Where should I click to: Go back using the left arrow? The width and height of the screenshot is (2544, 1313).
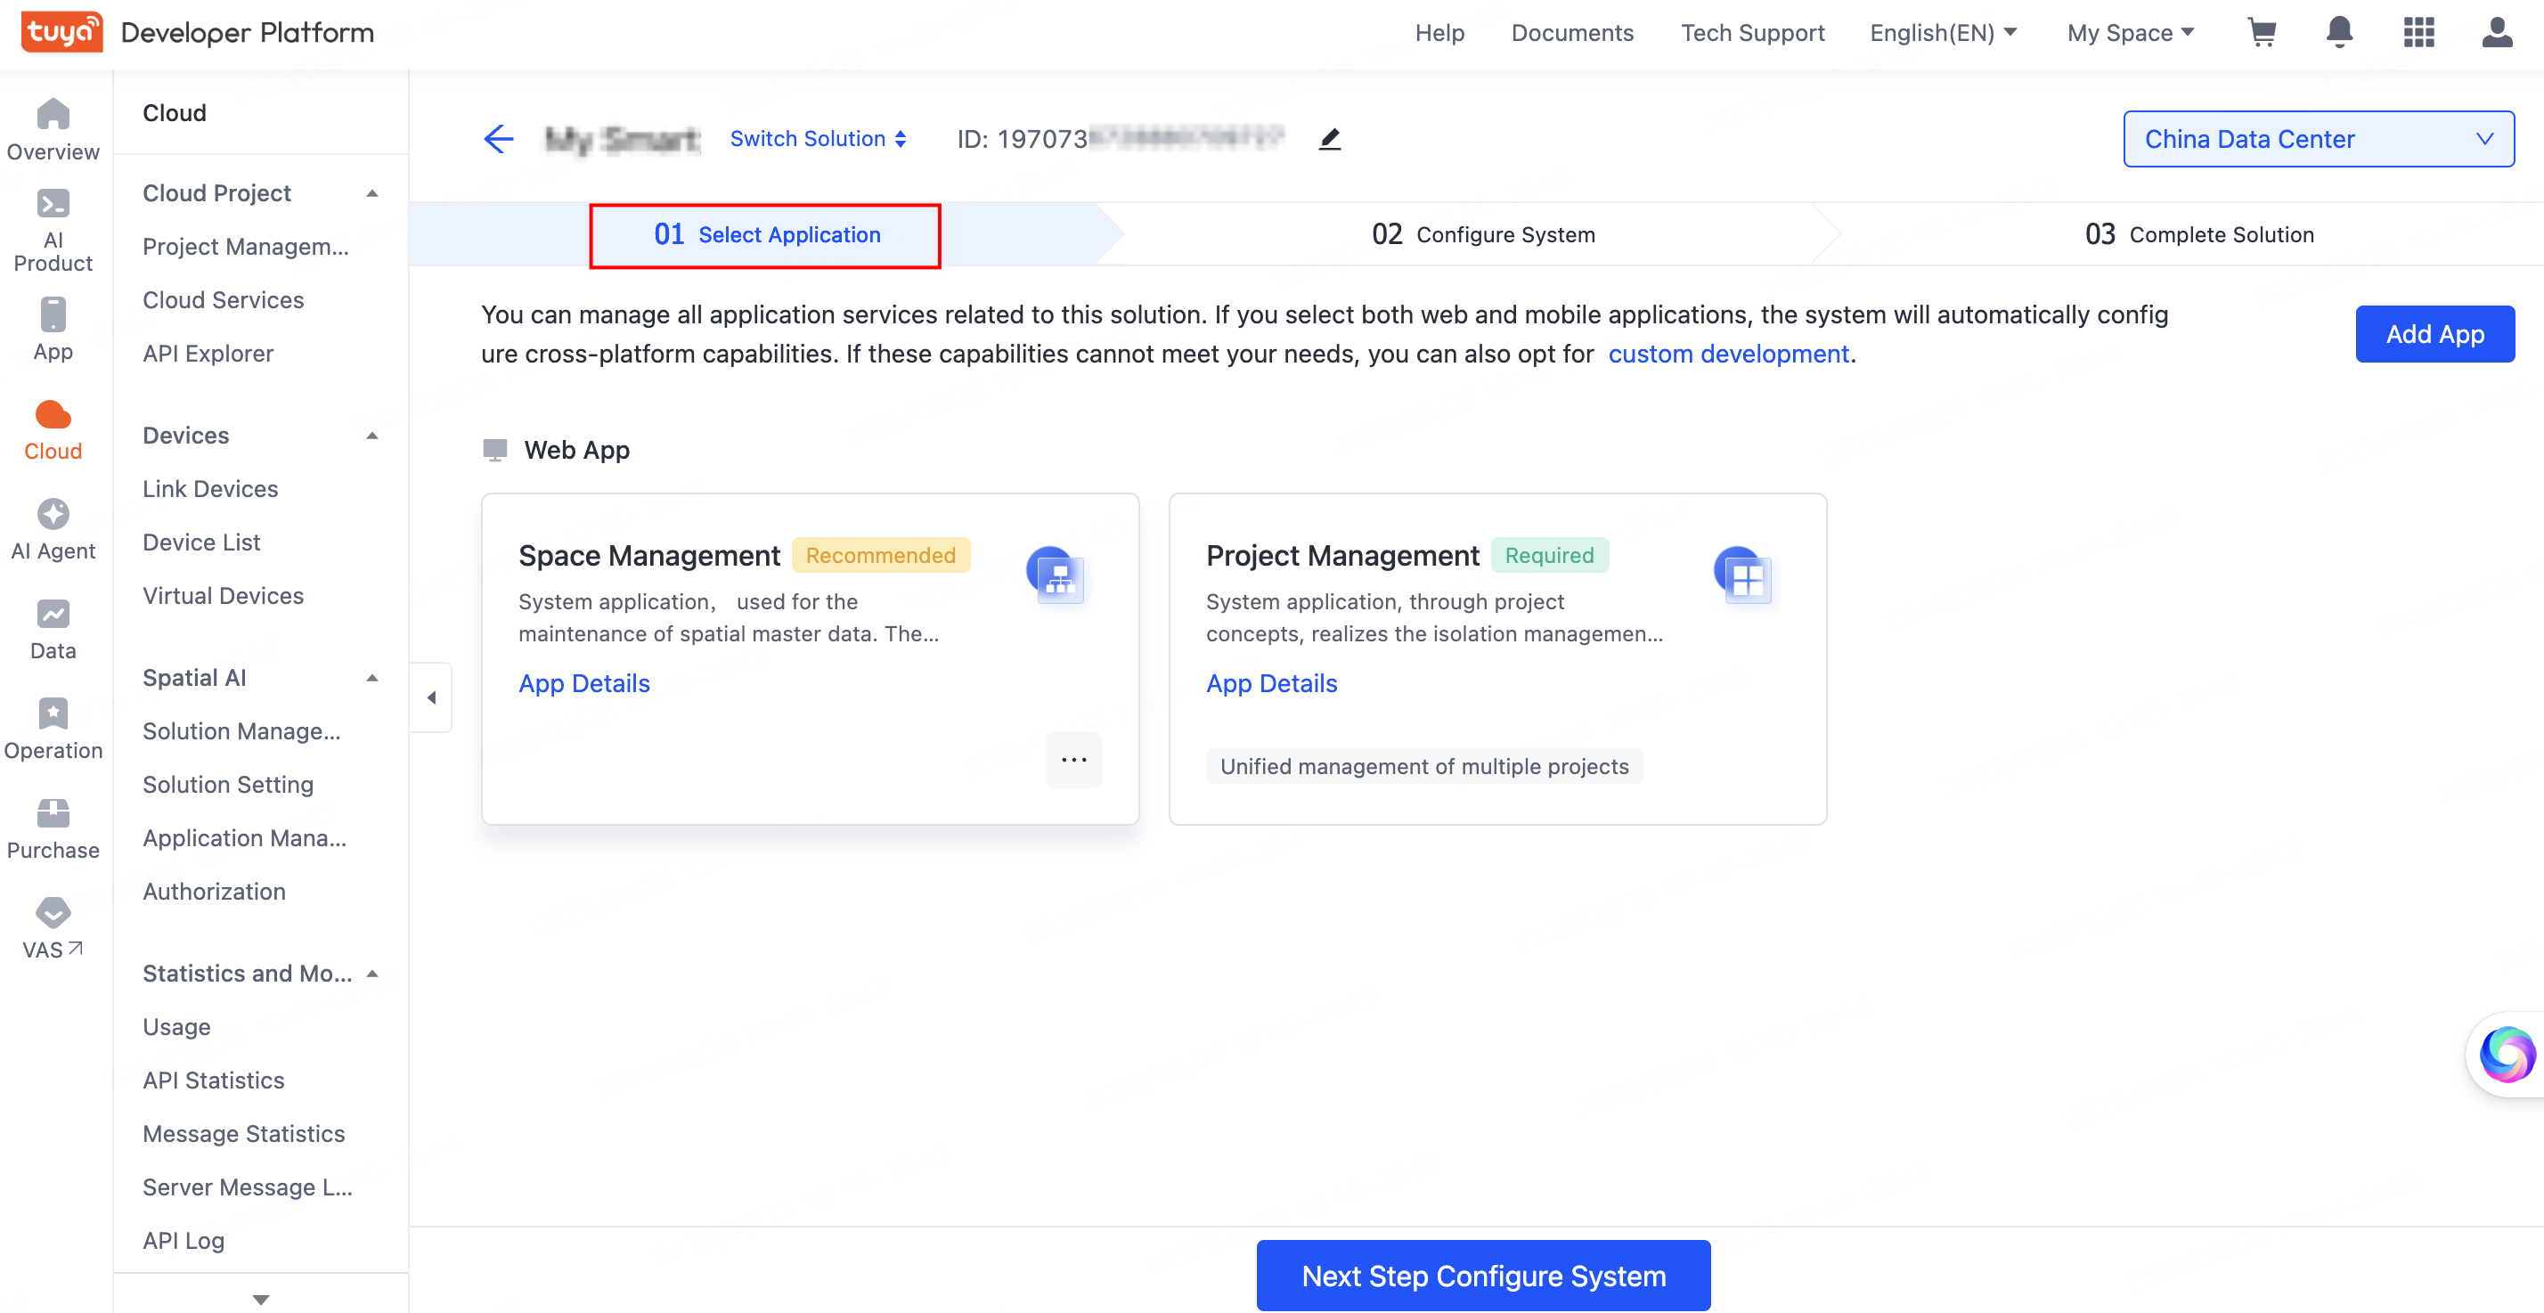[x=499, y=139]
